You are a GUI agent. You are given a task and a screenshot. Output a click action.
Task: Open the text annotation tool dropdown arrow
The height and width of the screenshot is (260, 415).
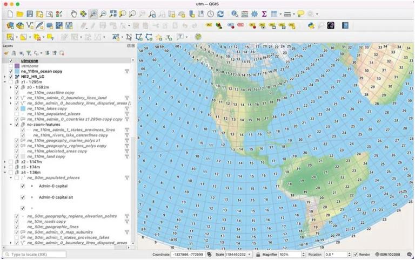[186, 37]
